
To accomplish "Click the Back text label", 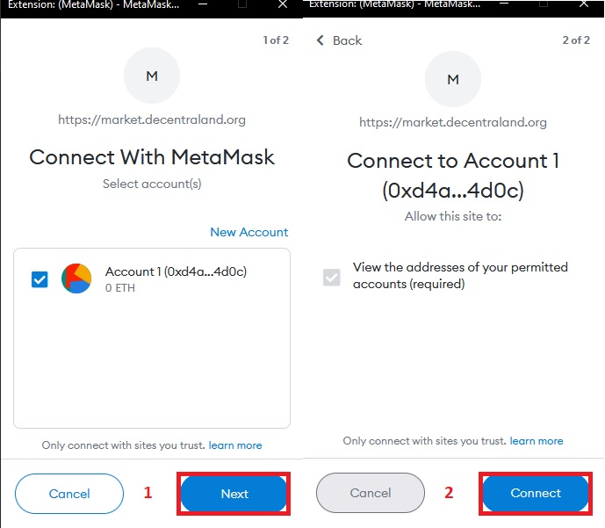I will 347,40.
